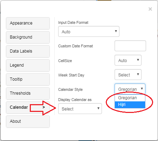Click the arrow icon in CellSize dropdown
The height and width of the screenshot is (141, 158).
point(138,60)
